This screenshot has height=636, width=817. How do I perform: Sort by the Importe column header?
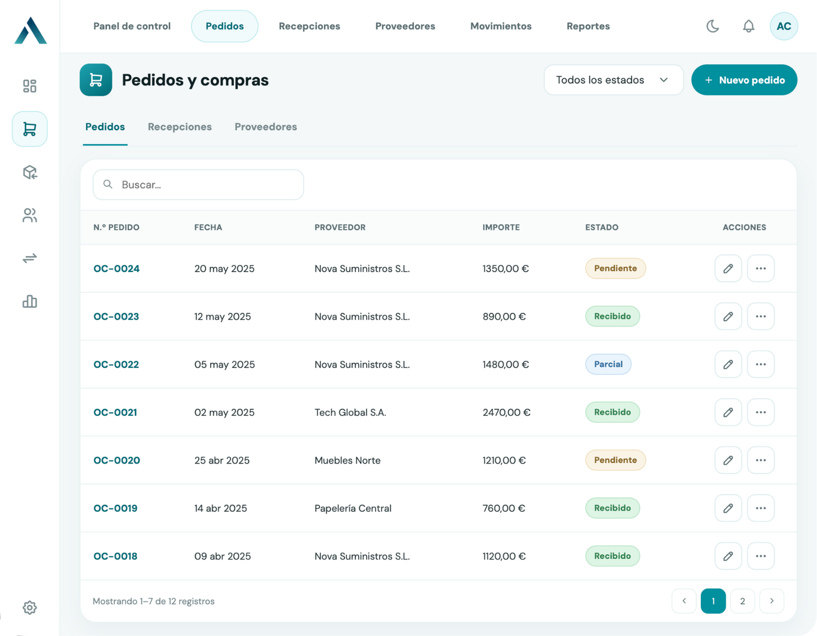pyautogui.click(x=501, y=227)
